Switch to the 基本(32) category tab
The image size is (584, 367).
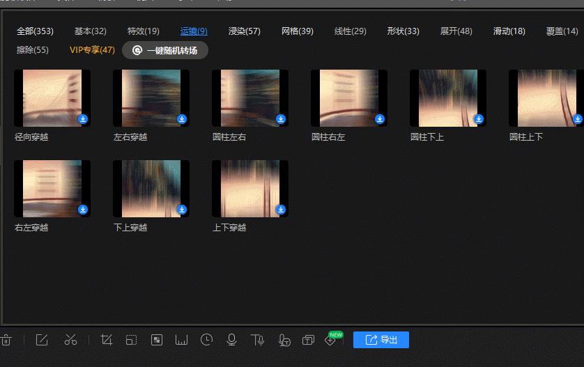[x=91, y=31]
